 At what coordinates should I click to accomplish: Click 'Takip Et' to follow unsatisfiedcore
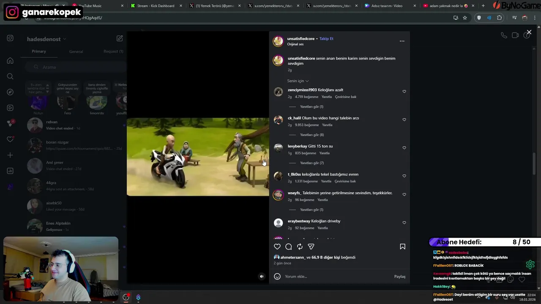click(x=326, y=39)
